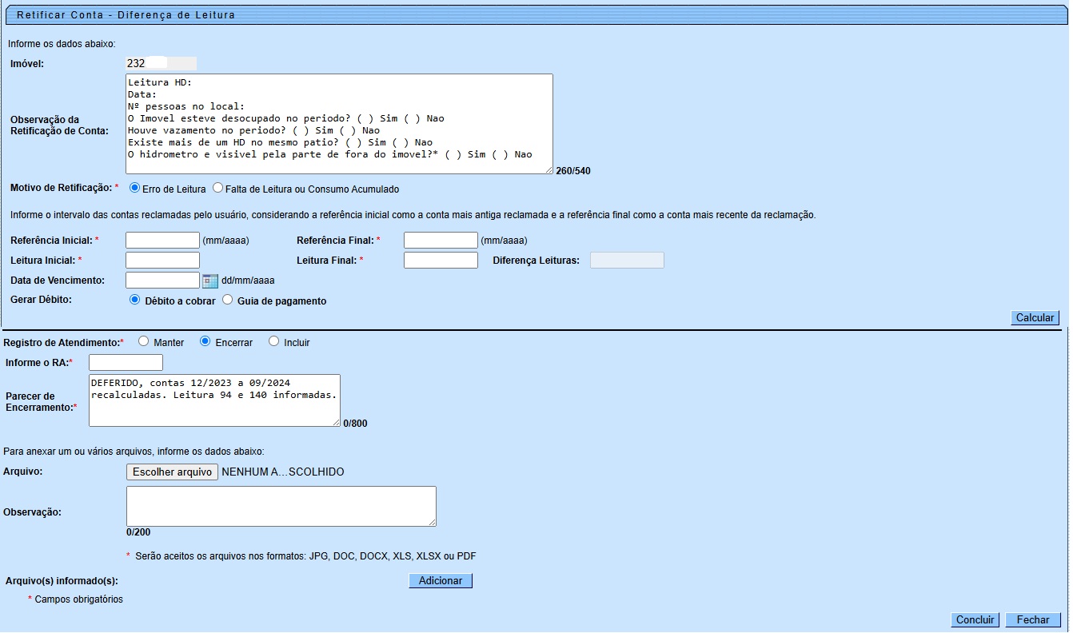Image resolution: width=1073 pixels, height=633 pixels.
Task: Click into Parecer de Encerramento text area
Action: coord(214,400)
